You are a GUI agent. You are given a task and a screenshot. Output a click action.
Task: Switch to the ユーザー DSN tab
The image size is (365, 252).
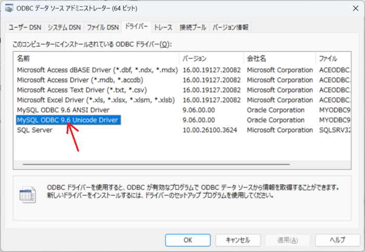(24, 27)
